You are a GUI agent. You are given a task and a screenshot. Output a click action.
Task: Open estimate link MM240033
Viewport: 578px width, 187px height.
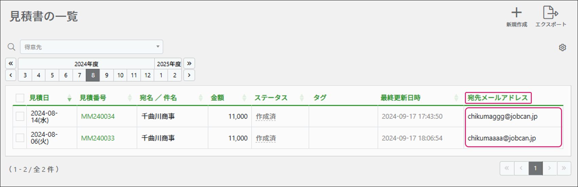(x=98, y=138)
